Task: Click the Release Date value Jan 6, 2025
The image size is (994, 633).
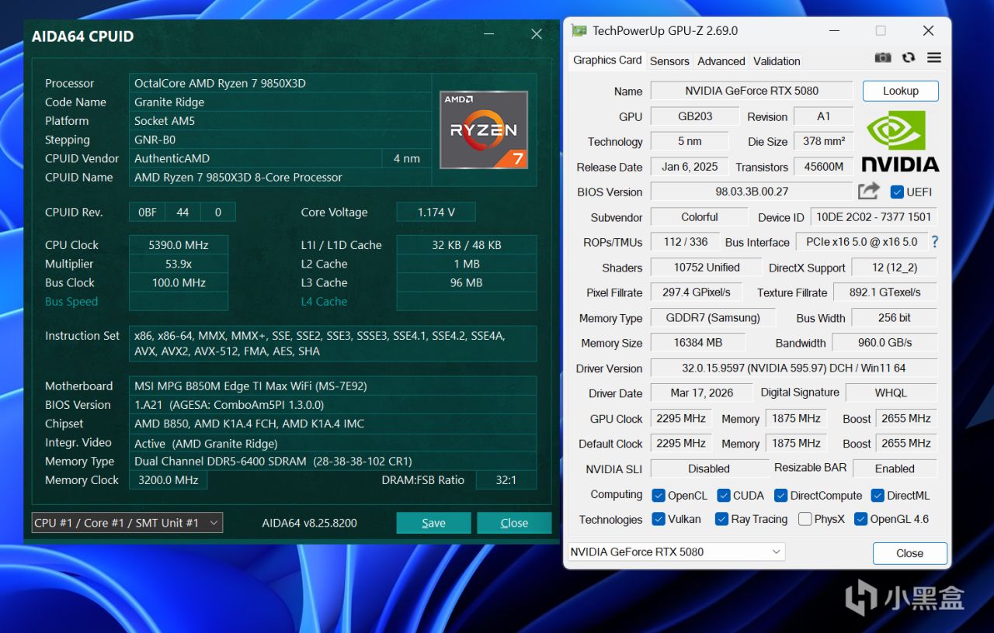Action: (x=690, y=167)
